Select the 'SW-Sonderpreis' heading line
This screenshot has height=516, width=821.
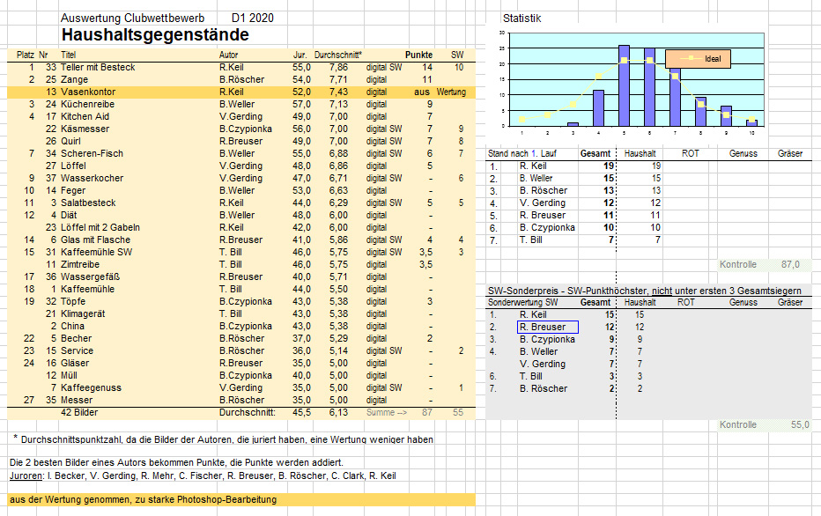[645, 291]
